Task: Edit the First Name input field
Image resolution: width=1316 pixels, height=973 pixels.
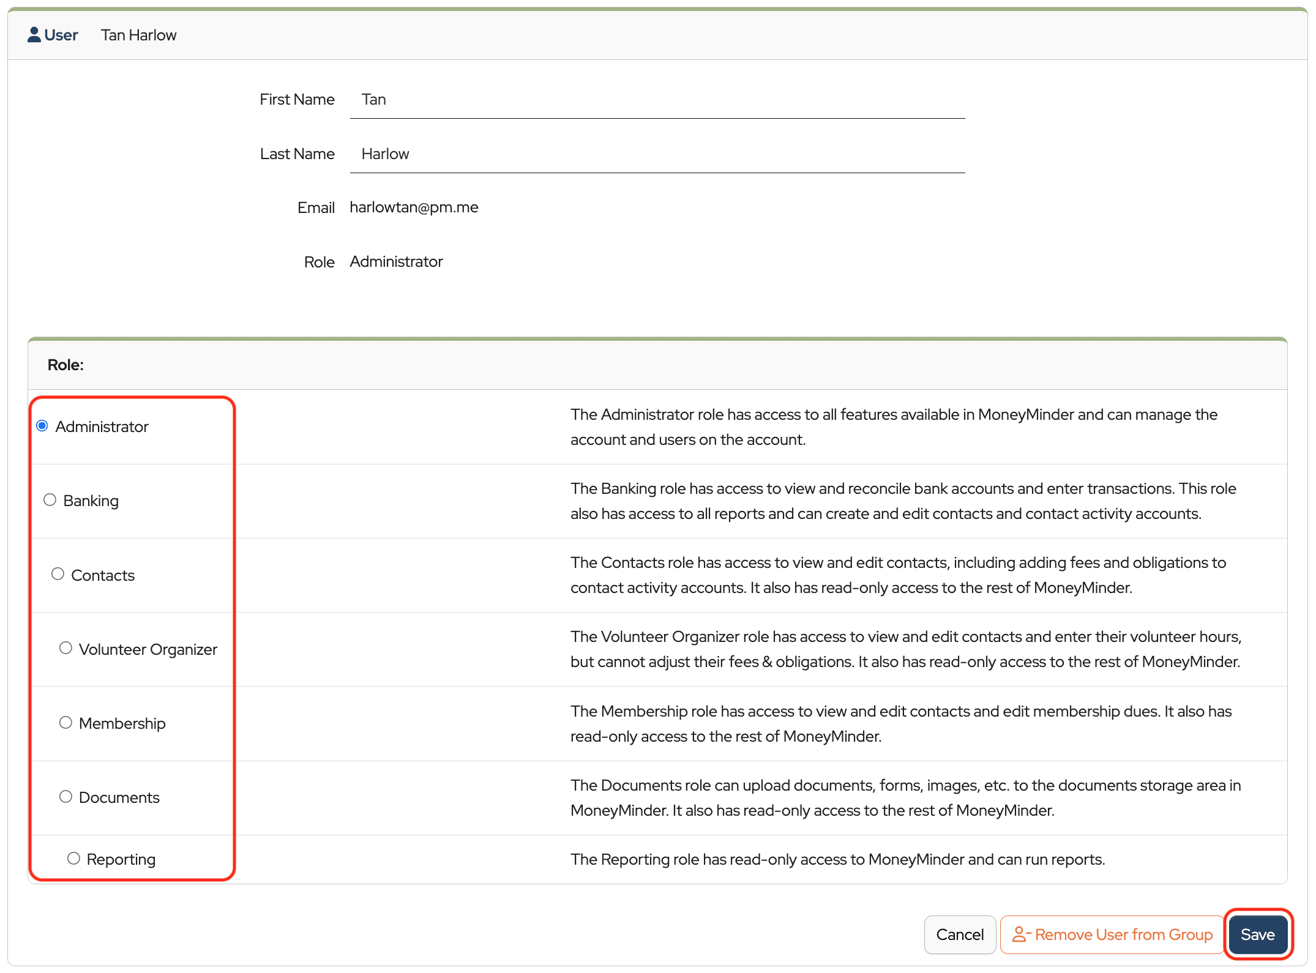Action: pos(657,100)
